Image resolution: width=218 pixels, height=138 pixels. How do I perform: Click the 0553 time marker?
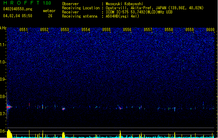pos(65,30)
